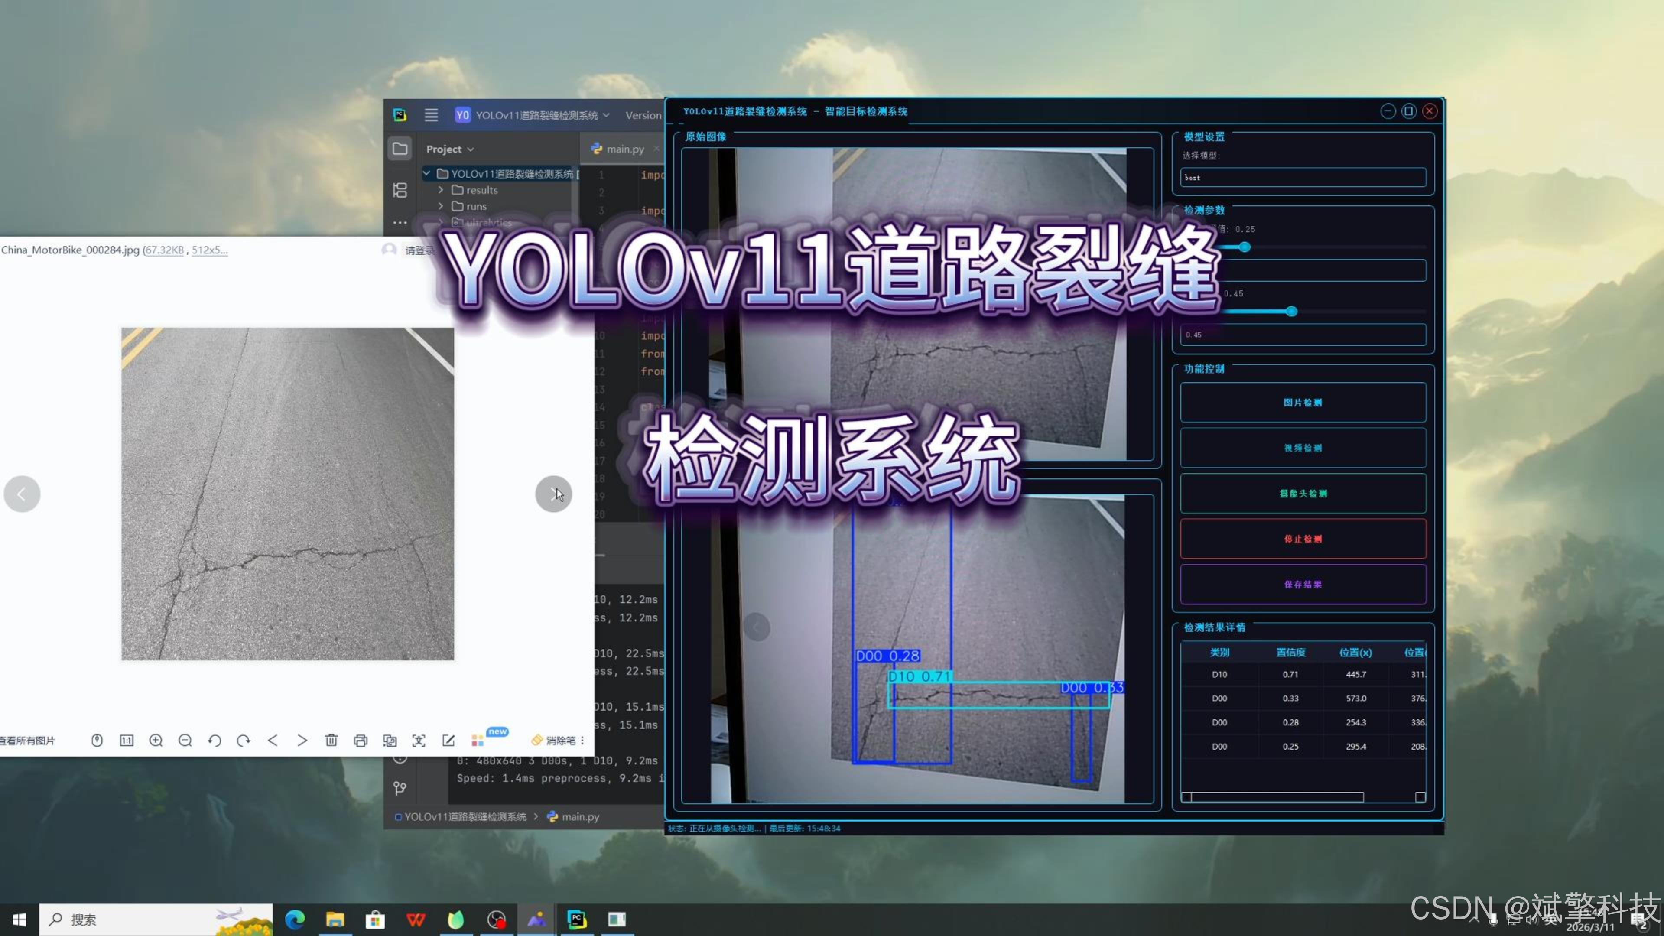Open PyCharm from the Windows taskbar

[576, 919]
